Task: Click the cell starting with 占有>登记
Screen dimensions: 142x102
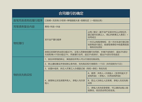Action: [108, 35]
